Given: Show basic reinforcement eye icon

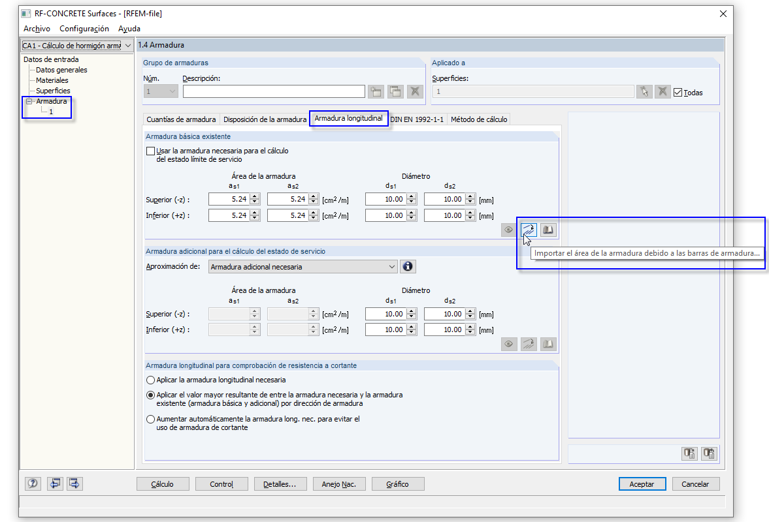Looking at the screenshot, I should [x=508, y=230].
